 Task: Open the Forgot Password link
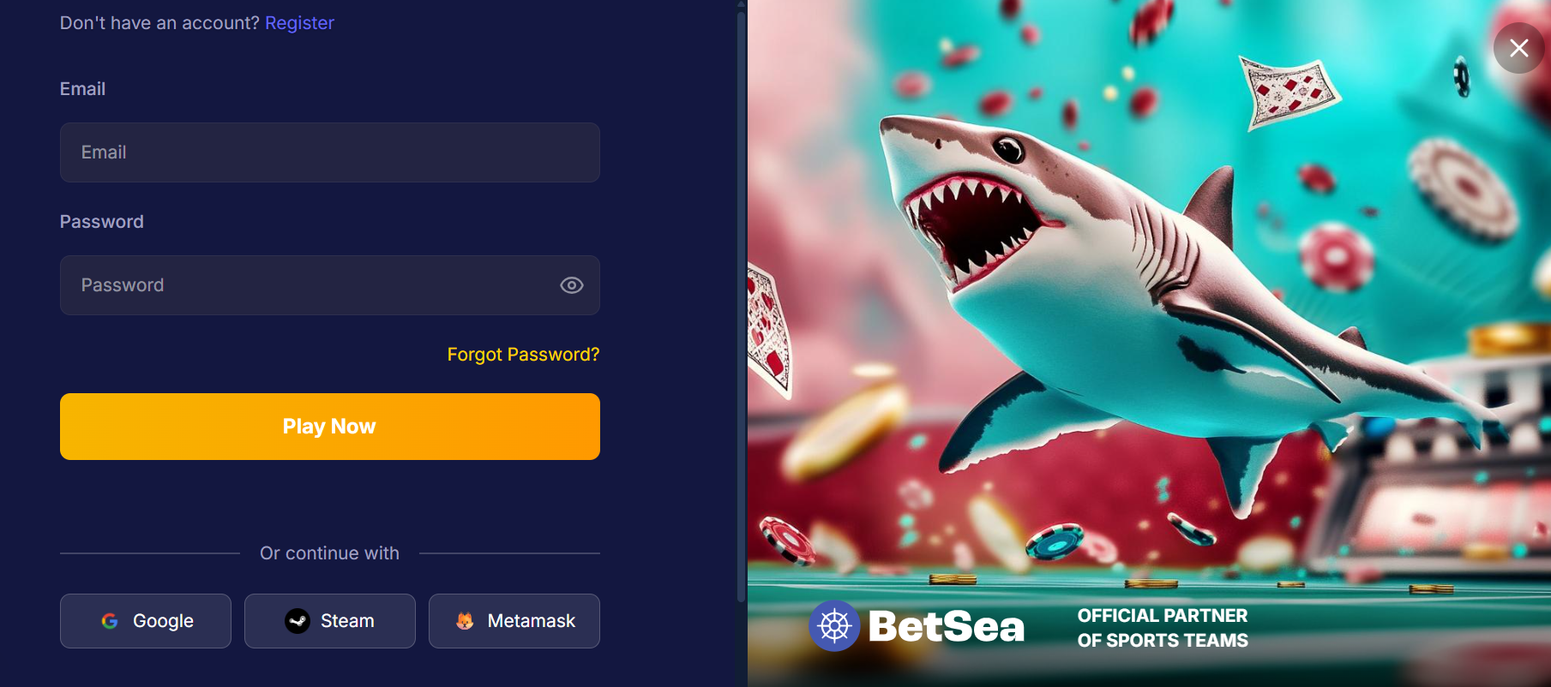[x=523, y=355]
